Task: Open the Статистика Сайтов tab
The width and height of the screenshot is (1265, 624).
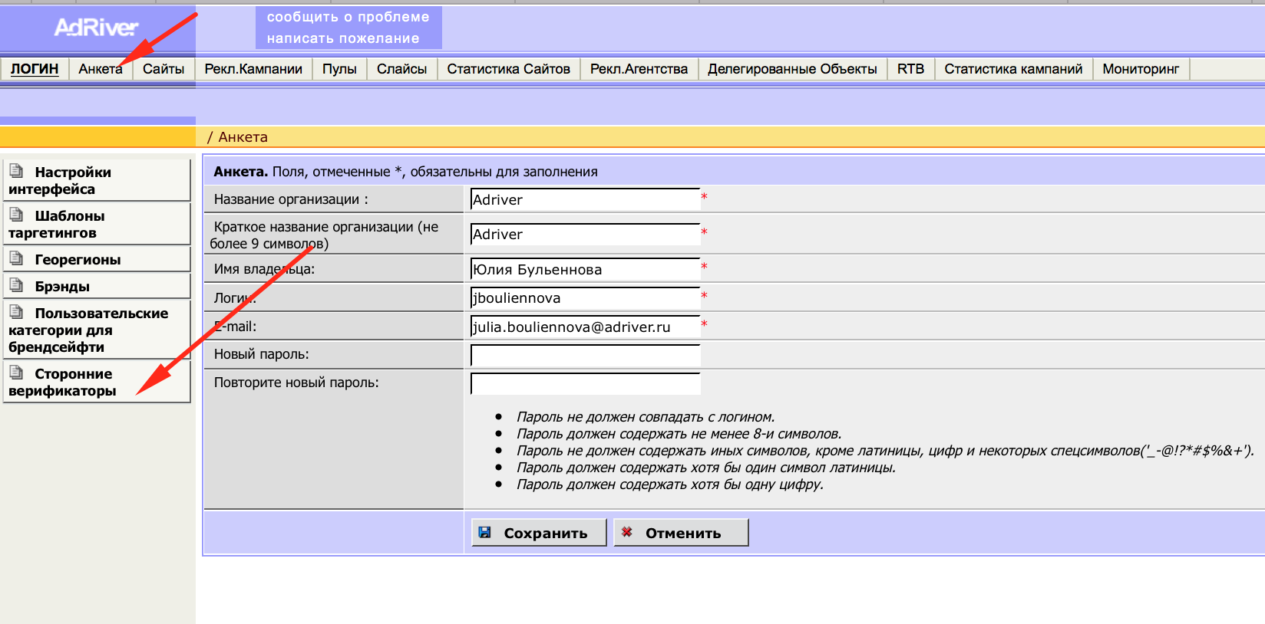Action: click(x=508, y=69)
